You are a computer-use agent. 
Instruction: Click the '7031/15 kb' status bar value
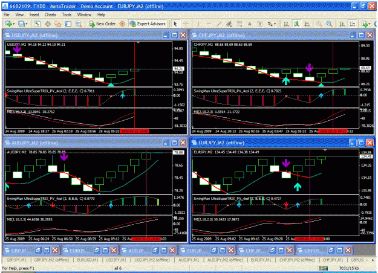(348, 268)
